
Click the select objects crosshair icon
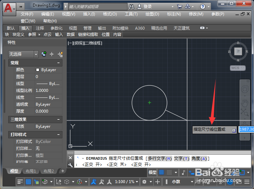pyautogui.click(x=52, y=54)
